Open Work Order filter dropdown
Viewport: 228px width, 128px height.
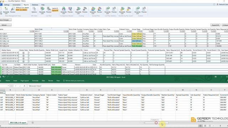pyautogui.click(x=65, y=31)
